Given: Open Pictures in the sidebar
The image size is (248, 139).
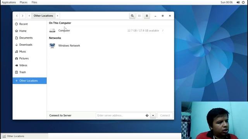Looking at the screenshot, I should 29,58.
